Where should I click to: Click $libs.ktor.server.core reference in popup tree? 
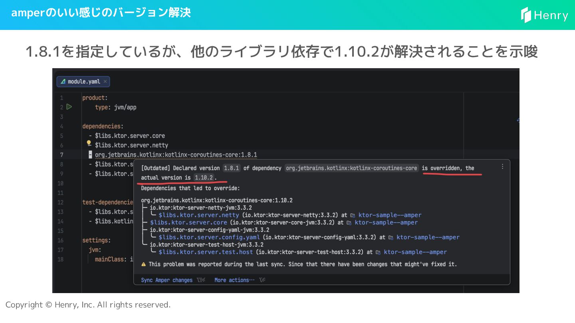point(188,223)
